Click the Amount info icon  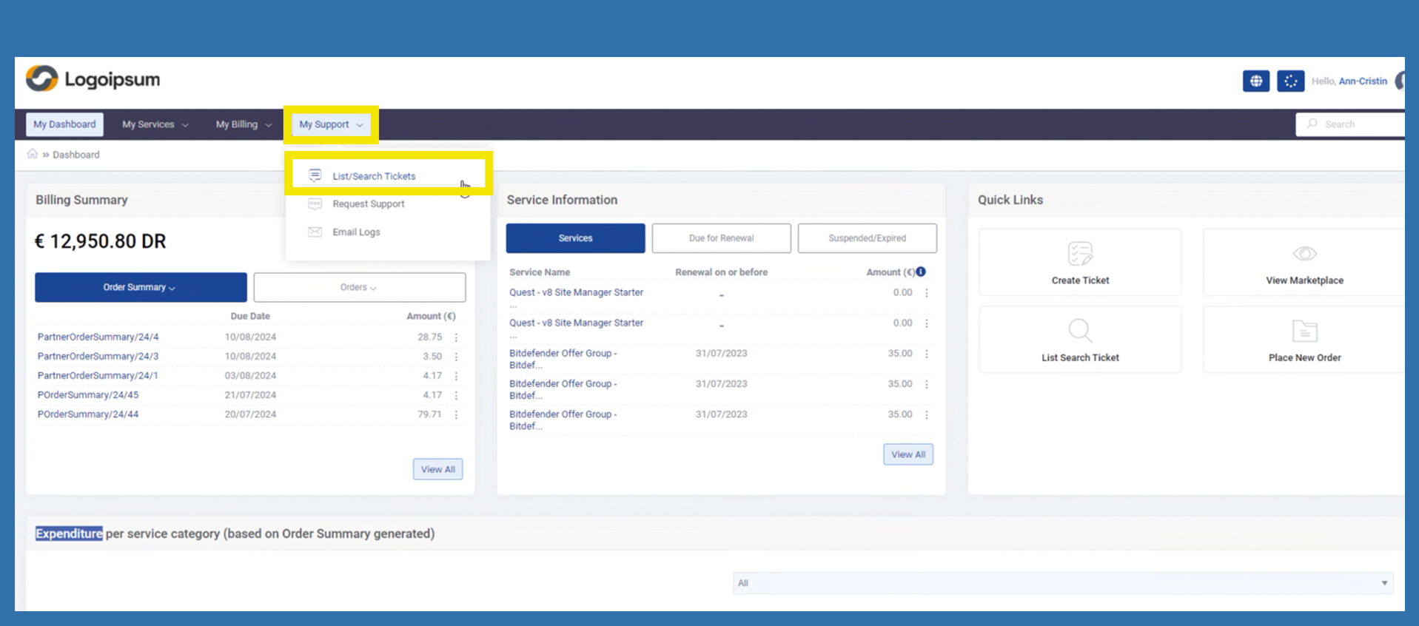click(921, 272)
